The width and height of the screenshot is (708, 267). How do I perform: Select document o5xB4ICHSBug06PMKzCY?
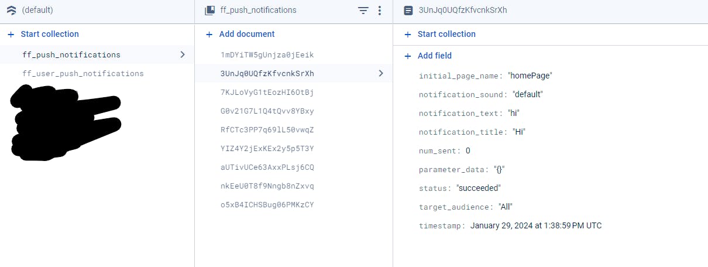click(x=267, y=204)
